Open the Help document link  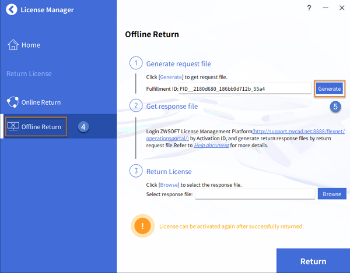[211, 146]
